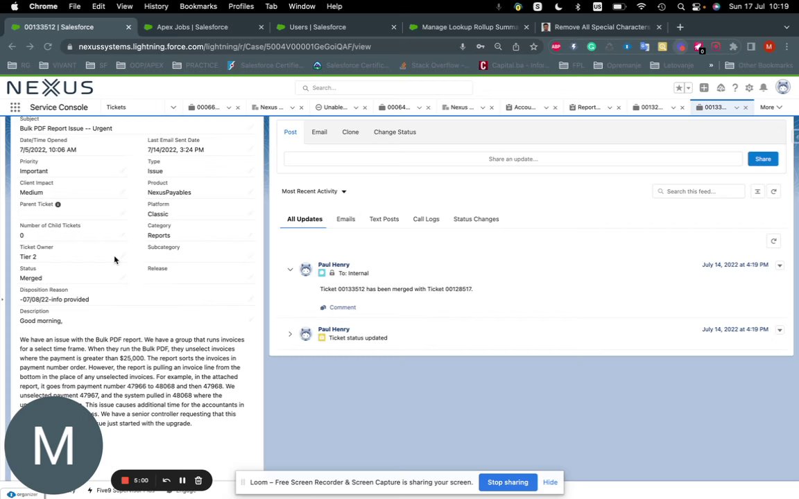Viewport: 799px width, 499px height.
Task: Open actions menu for status updated post
Action: point(780,330)
